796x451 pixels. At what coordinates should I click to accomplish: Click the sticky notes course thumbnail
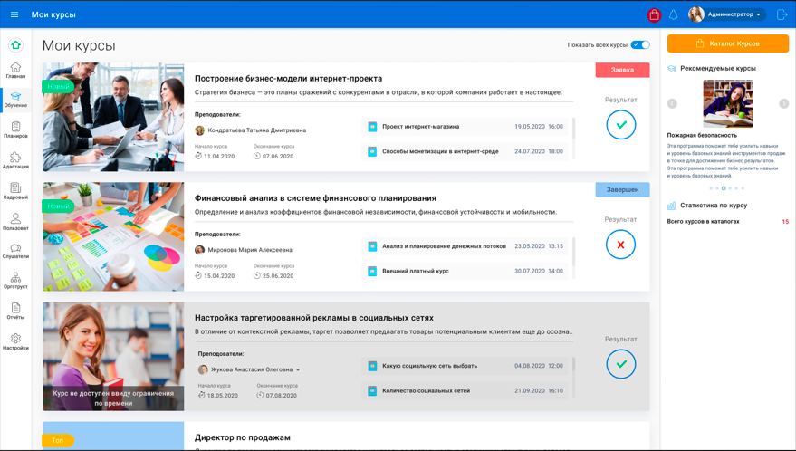(113, 236)
